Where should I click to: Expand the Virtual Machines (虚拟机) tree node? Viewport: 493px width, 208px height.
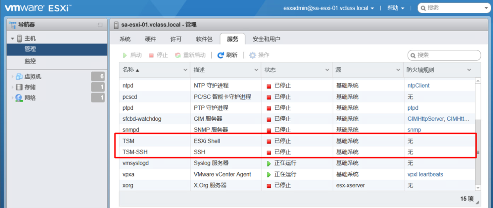click(x=13, y=76)
